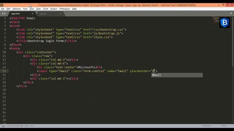Screen dimensions: 234x131
Task: Click the col-md-3 div on line 12
Action: (x=54, y=60)
